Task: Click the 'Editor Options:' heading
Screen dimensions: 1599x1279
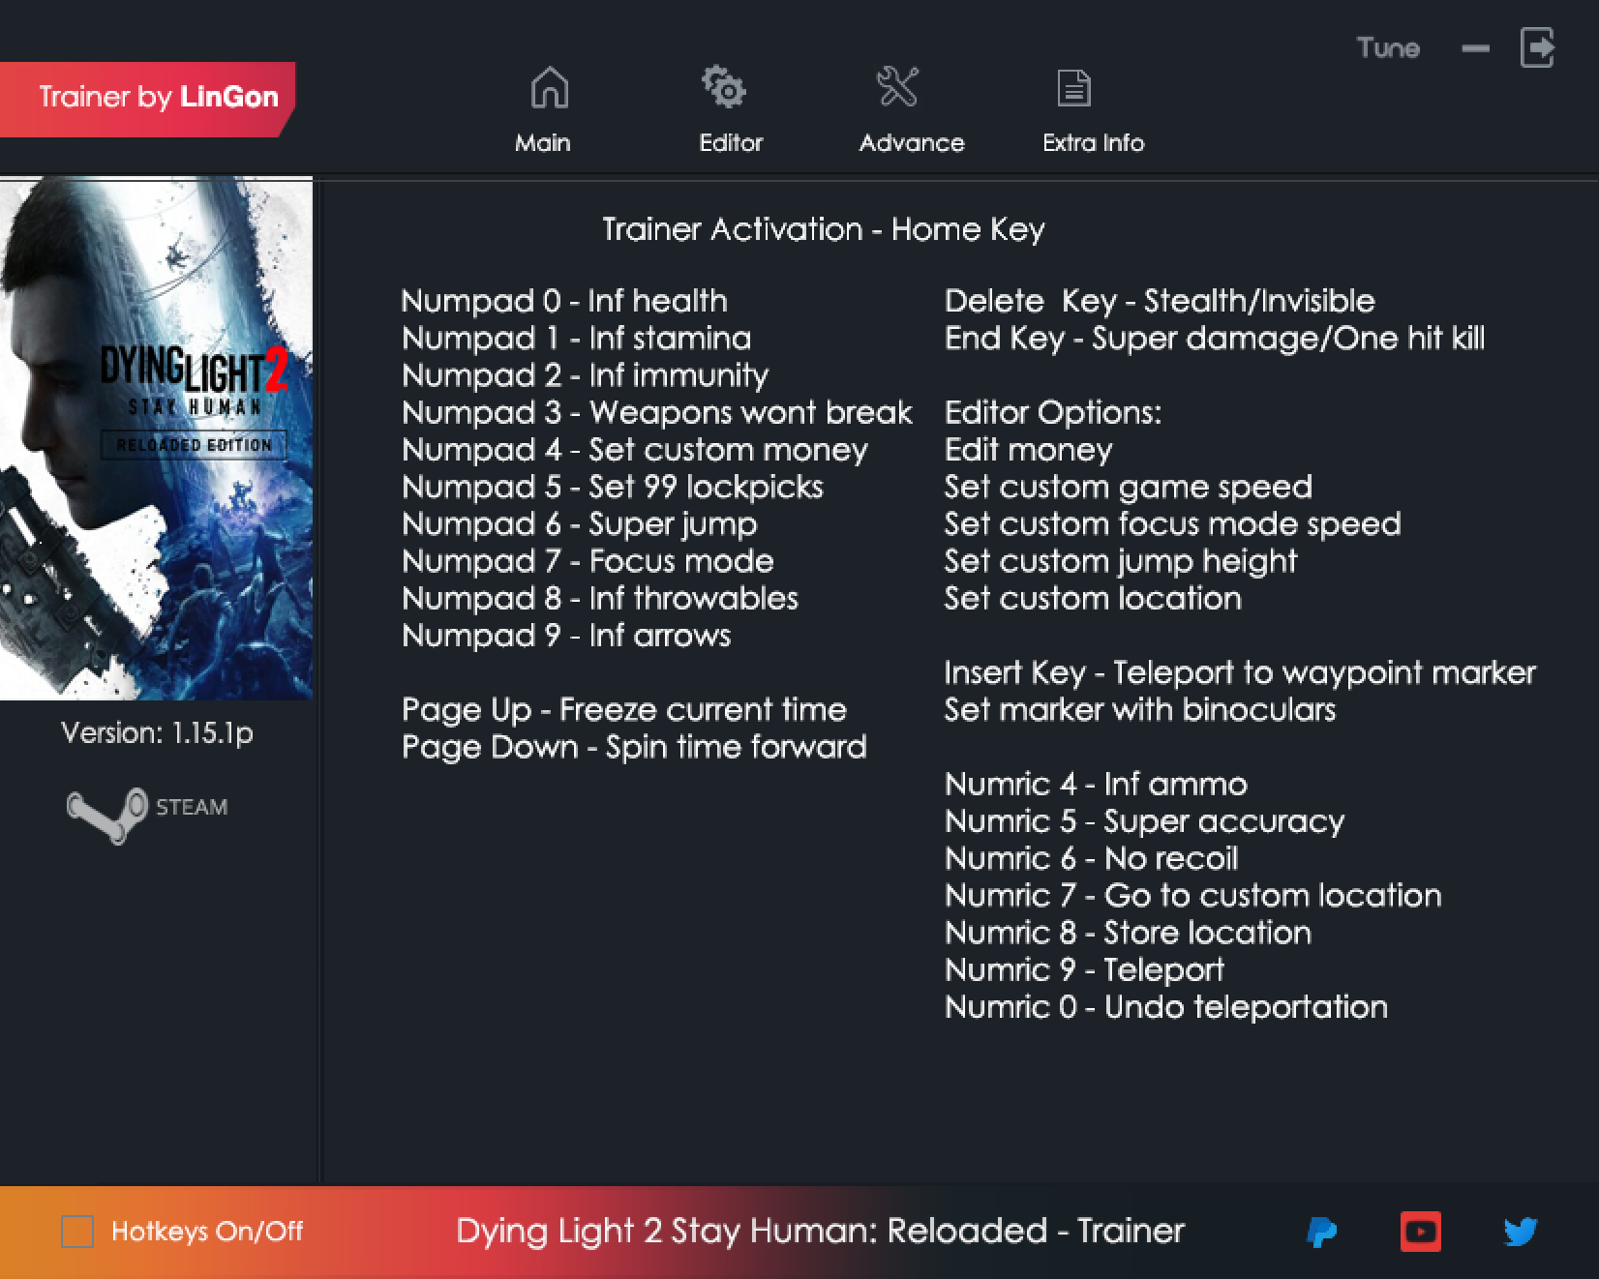Action: coord(1053,413)
